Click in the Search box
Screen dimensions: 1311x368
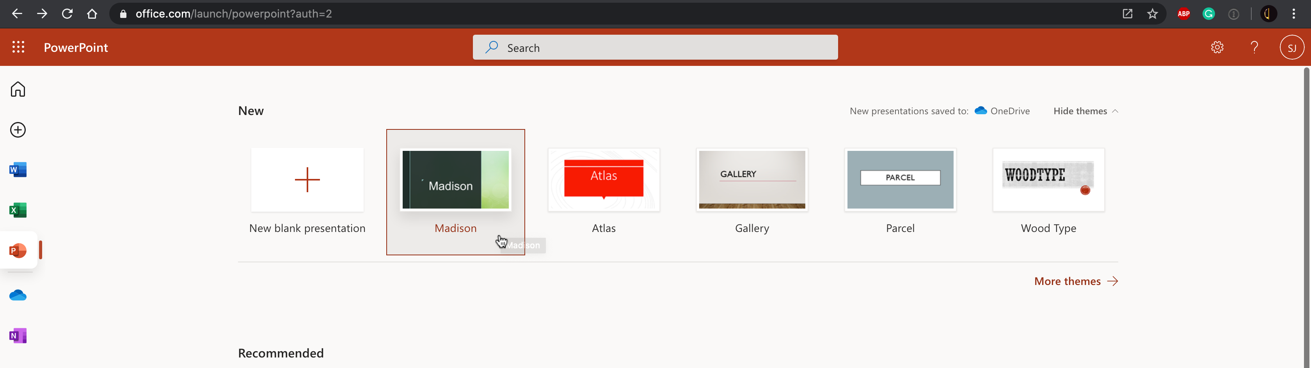click(655, 47)
